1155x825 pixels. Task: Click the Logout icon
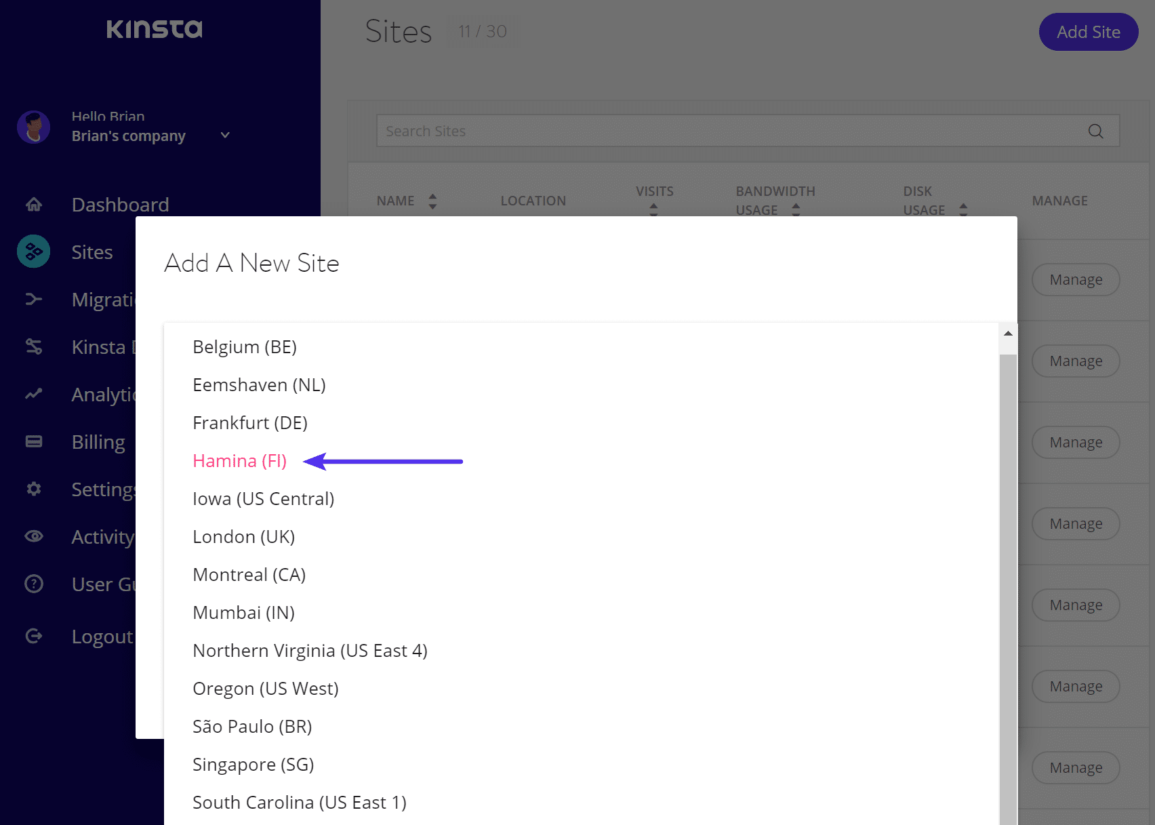point(34,636)
